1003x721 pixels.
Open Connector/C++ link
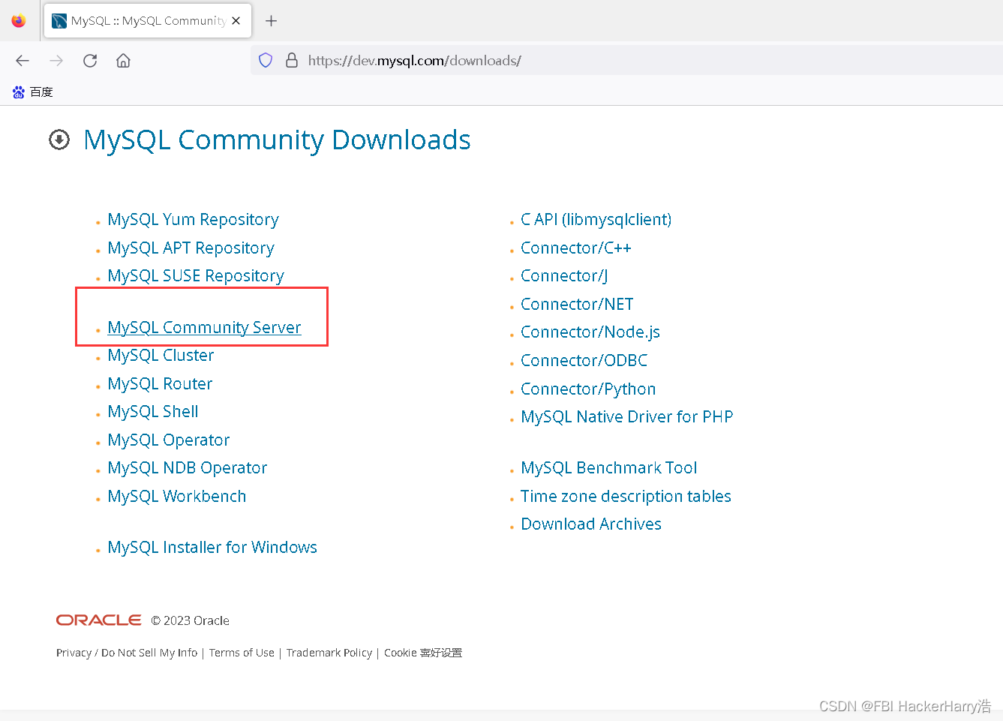click(x=576, y=248)
